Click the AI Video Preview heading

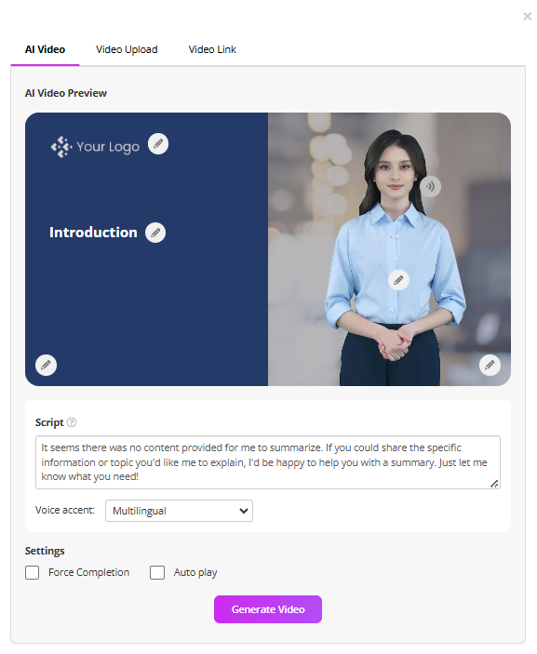tap(66, 93)
